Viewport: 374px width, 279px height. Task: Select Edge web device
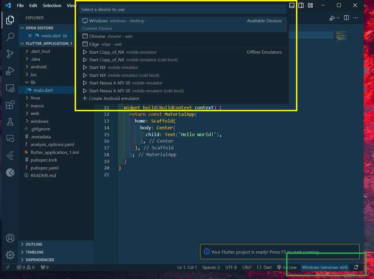(183, 44)
